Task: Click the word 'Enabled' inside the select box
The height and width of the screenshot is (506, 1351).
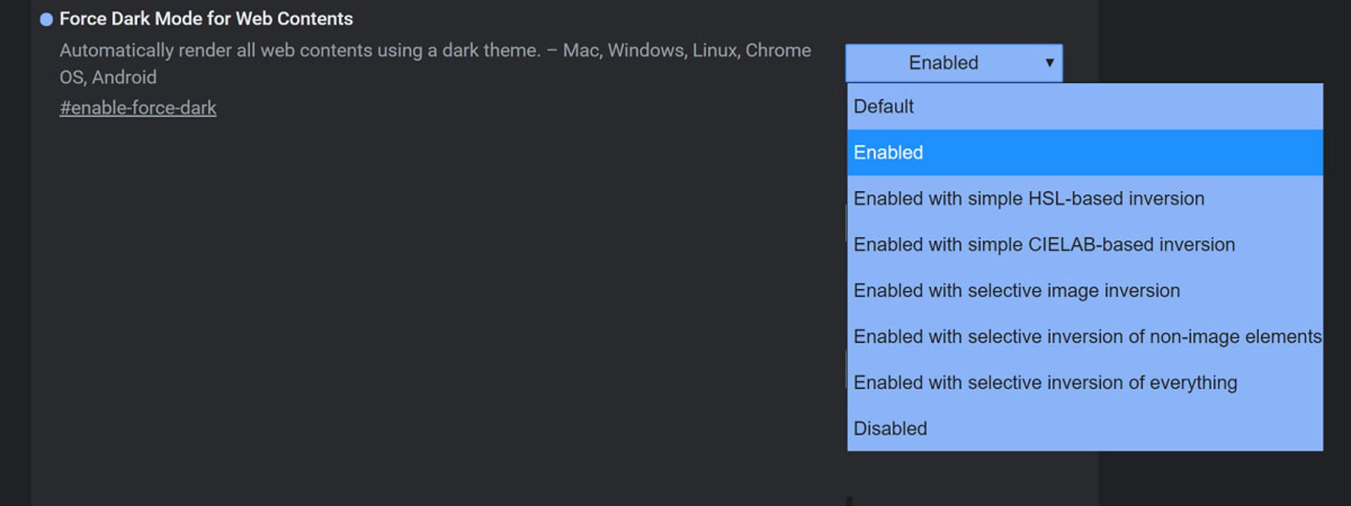Action: pos(944,63)
